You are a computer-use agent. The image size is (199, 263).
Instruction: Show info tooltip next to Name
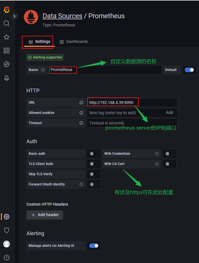43,70
